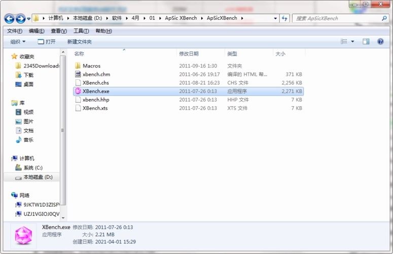Change view with the view mode icon
Viewport: 393px width, 254px height.
(x=344, y=42)
